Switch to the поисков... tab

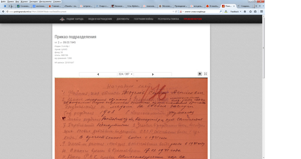[x=149, y=6]
